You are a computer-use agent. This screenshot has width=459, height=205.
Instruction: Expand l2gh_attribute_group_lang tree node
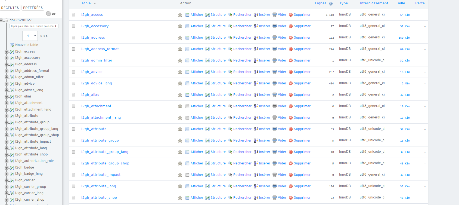point(6,129)
